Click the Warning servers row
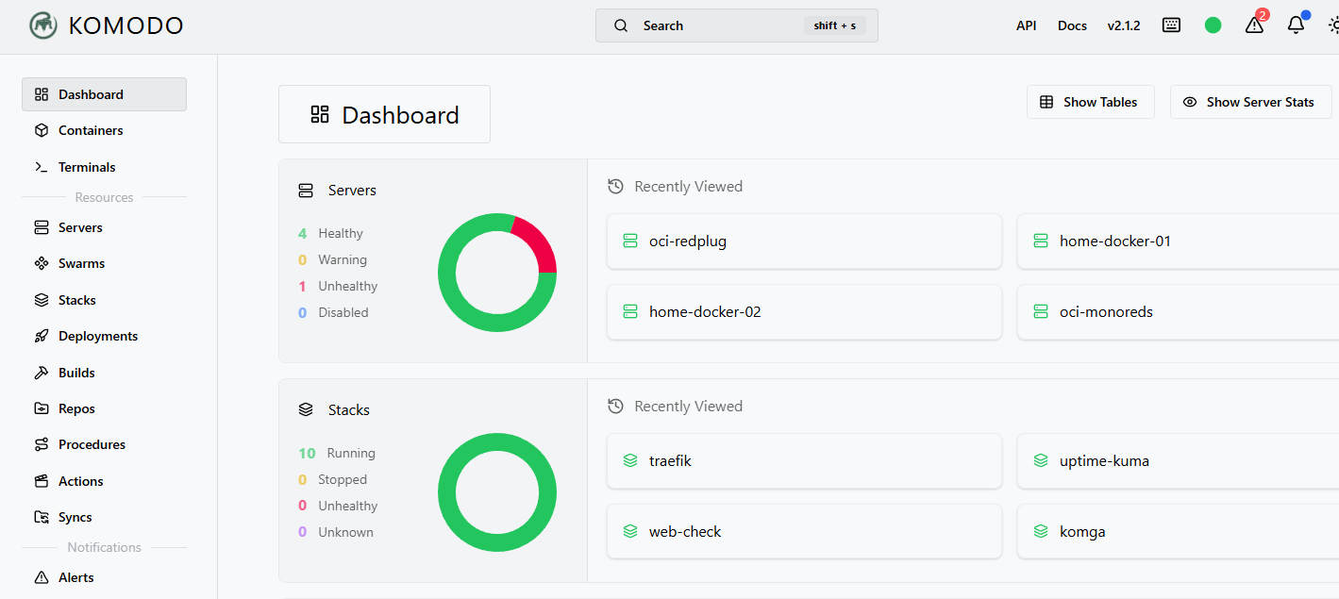 pyautogui.click(x=332, y=260)
